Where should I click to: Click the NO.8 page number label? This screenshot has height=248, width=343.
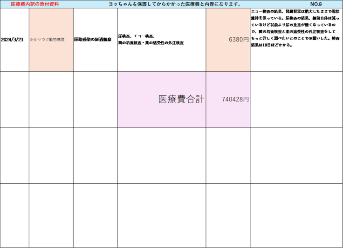316,4
